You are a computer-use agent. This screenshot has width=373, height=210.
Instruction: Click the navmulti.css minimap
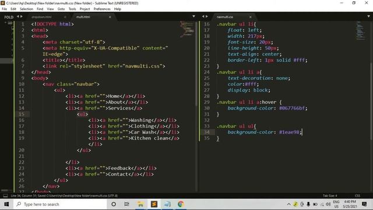361,30
